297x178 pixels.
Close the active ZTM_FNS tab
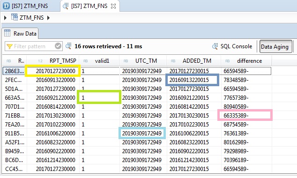[x=113, y=6]
